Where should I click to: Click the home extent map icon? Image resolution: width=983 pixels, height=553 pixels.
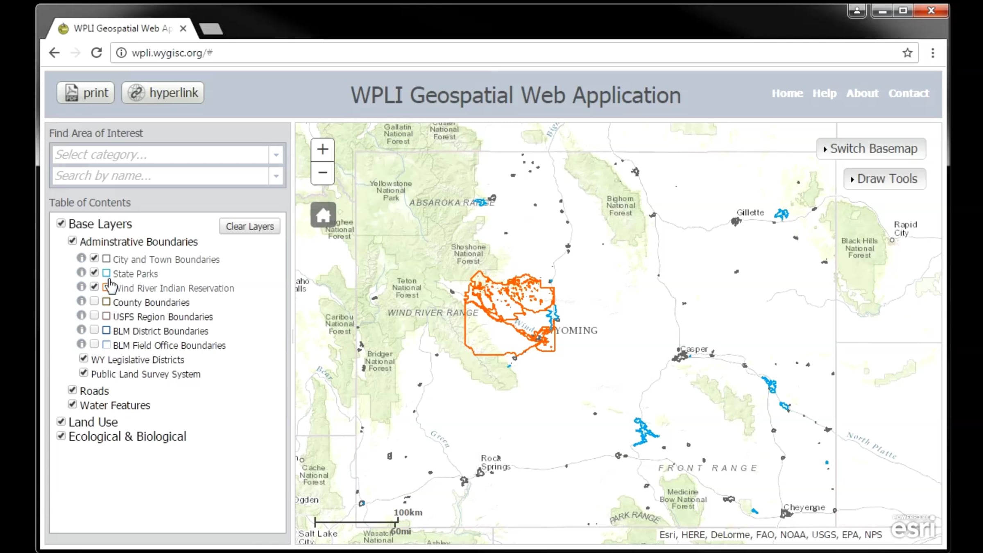(x=323, y=215)
